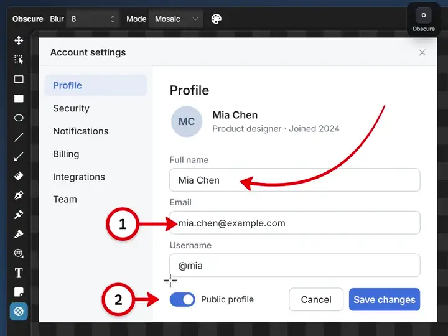Activate the Text tool
Screen dimensions: 448x336
(19, 273)
